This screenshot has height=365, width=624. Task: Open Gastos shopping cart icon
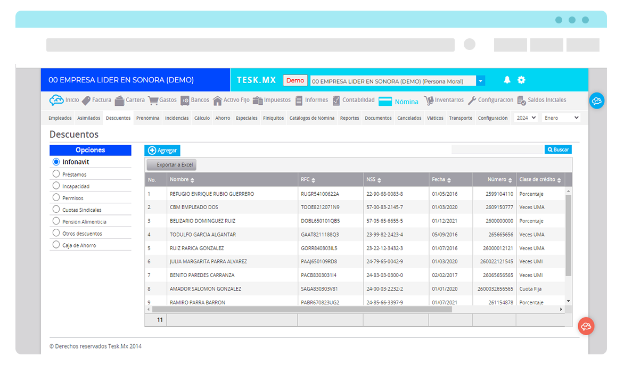(x=153, y=101)
